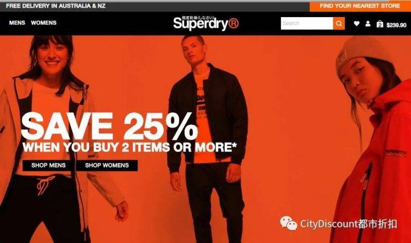Click the orange search magnifier icon
Viewport: 411px width, 243px height.
(x=339, y=23)
